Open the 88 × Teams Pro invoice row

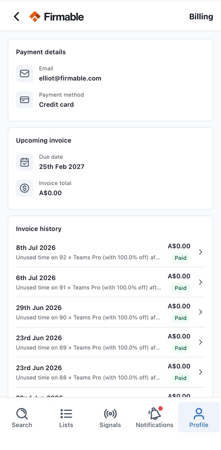(110, 372)
